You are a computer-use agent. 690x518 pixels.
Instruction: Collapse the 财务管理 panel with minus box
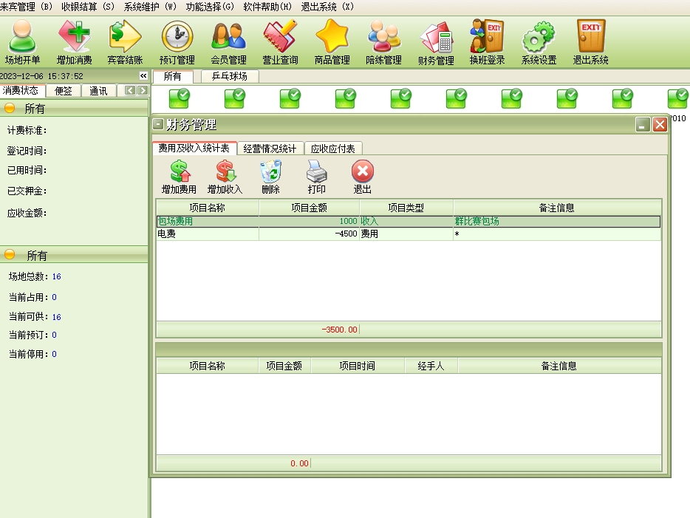tap(158, 124)
